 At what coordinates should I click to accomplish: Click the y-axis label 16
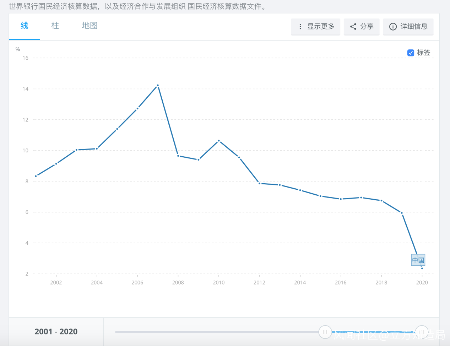click(25, 58)
